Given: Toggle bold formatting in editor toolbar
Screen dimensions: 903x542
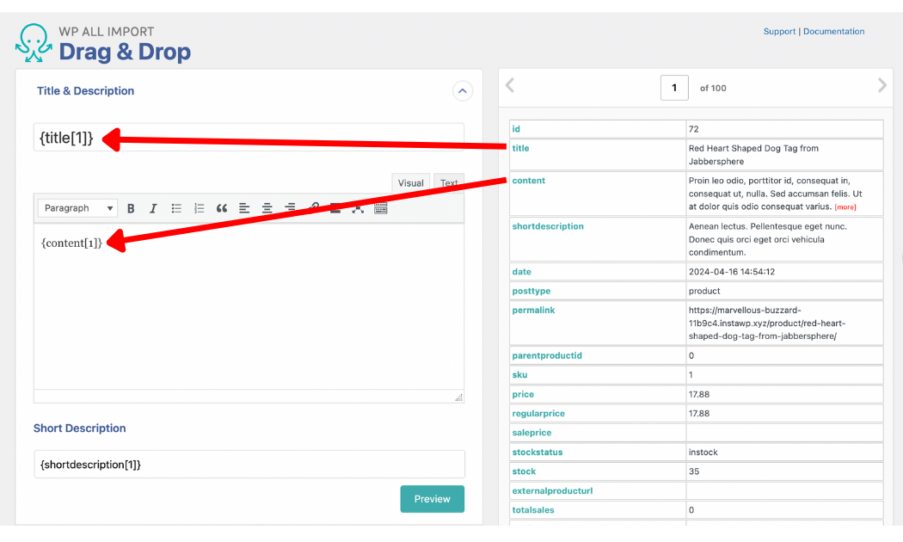Looking at the screenshot, I should click(132, 208).
